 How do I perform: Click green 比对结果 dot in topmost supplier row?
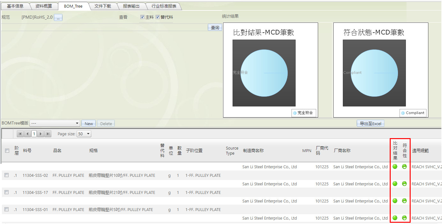(395, 167)
